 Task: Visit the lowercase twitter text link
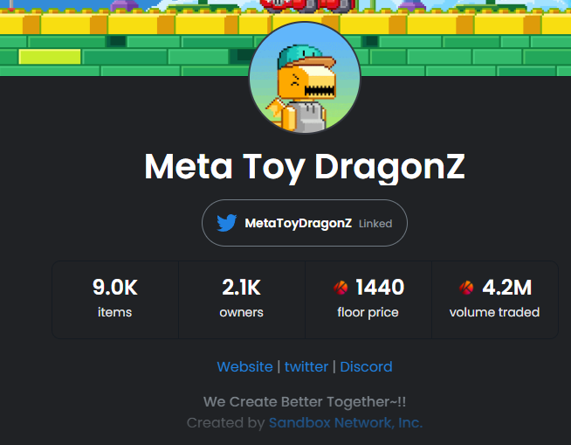[x=306, y=366]
